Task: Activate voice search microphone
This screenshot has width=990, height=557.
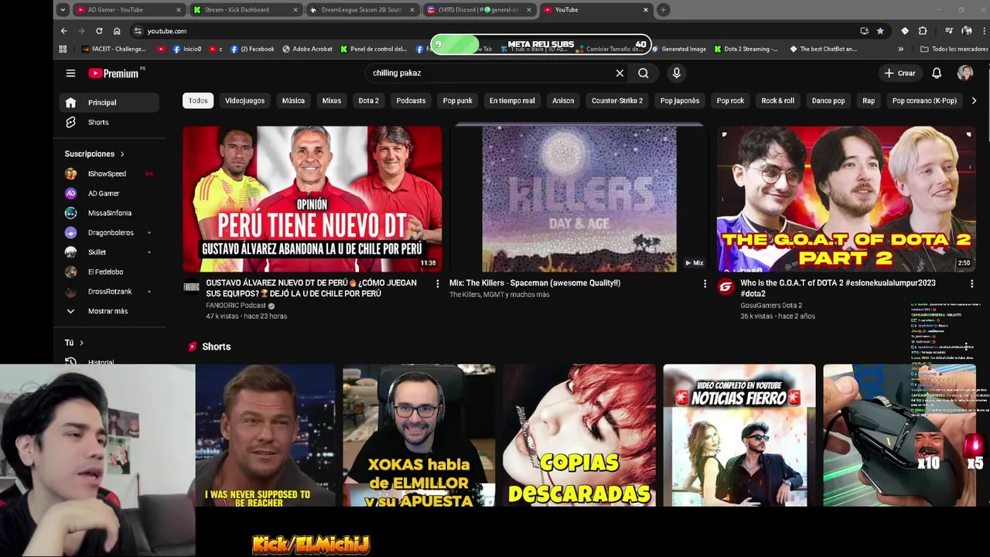Action: [x=676, y=73]
